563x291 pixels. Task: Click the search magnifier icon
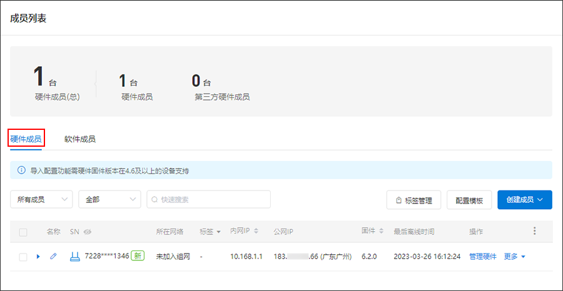[155, 200]
